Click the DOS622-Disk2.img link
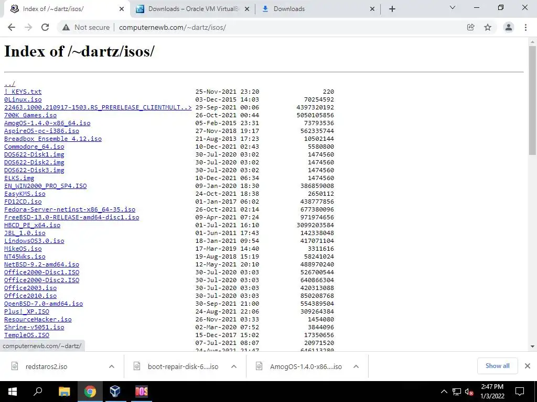The width and height of the screenshot is (537, 402). click(x=34, y=162)
